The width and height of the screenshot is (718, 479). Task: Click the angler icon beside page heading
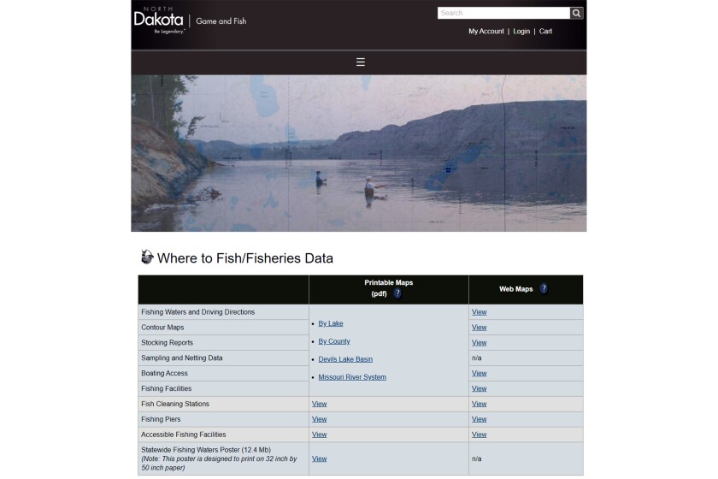pos(147,257)
